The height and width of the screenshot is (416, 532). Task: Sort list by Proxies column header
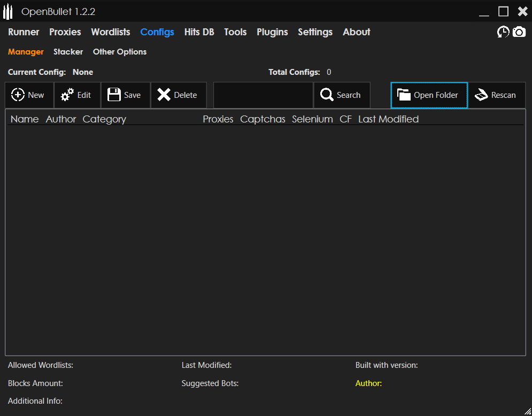218,119
